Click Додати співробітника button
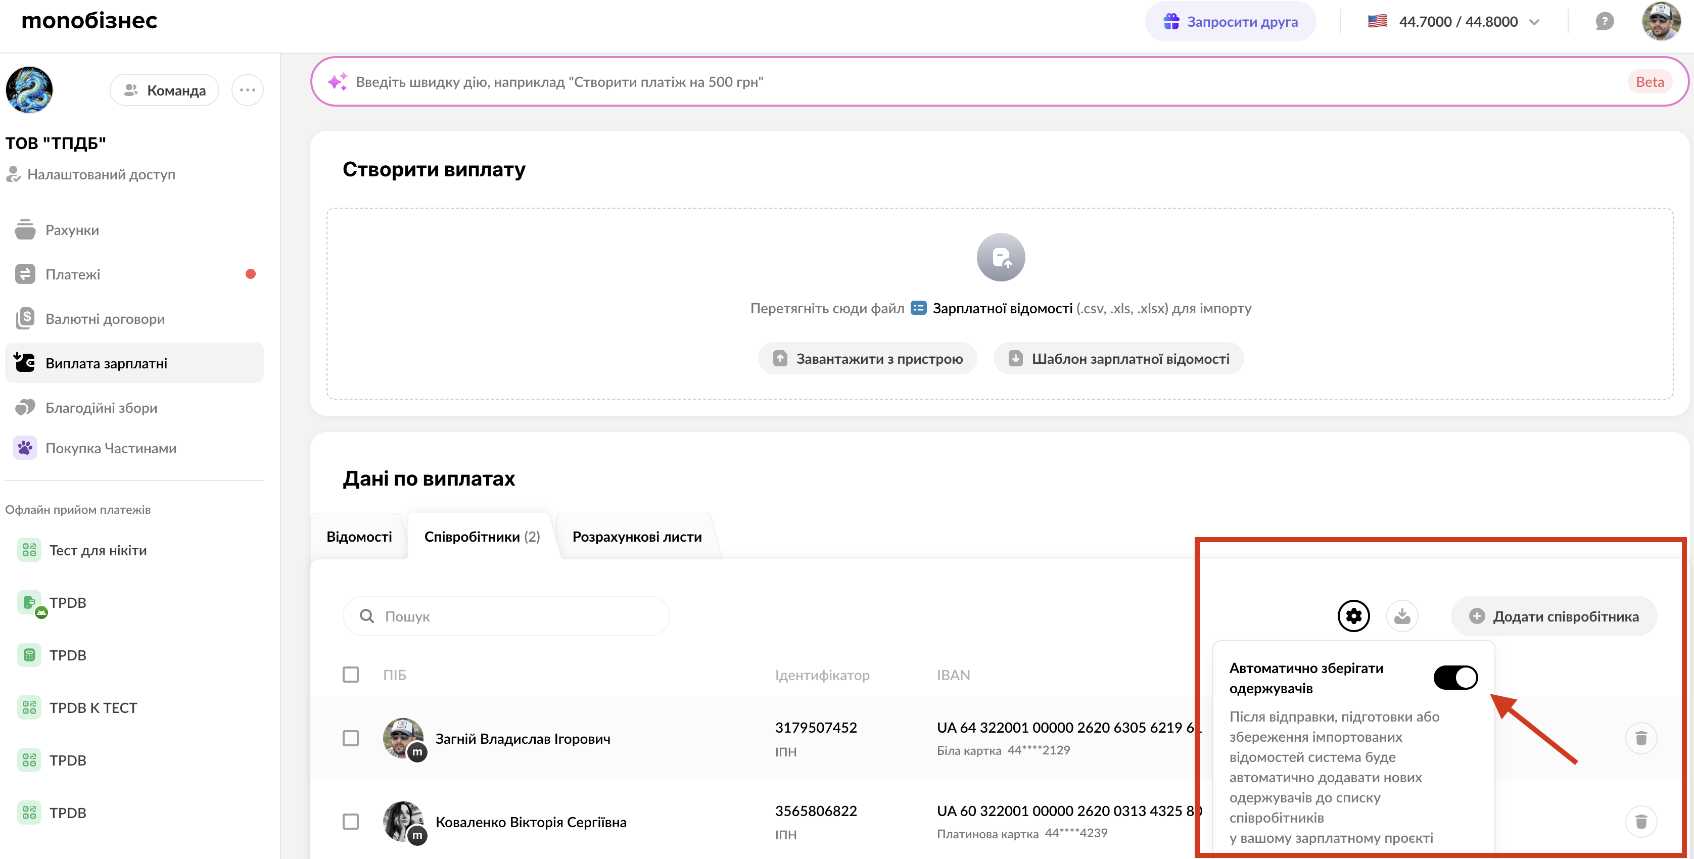Image resolution: width=1694 pixels, height=859 pixels. (1554, 616)
